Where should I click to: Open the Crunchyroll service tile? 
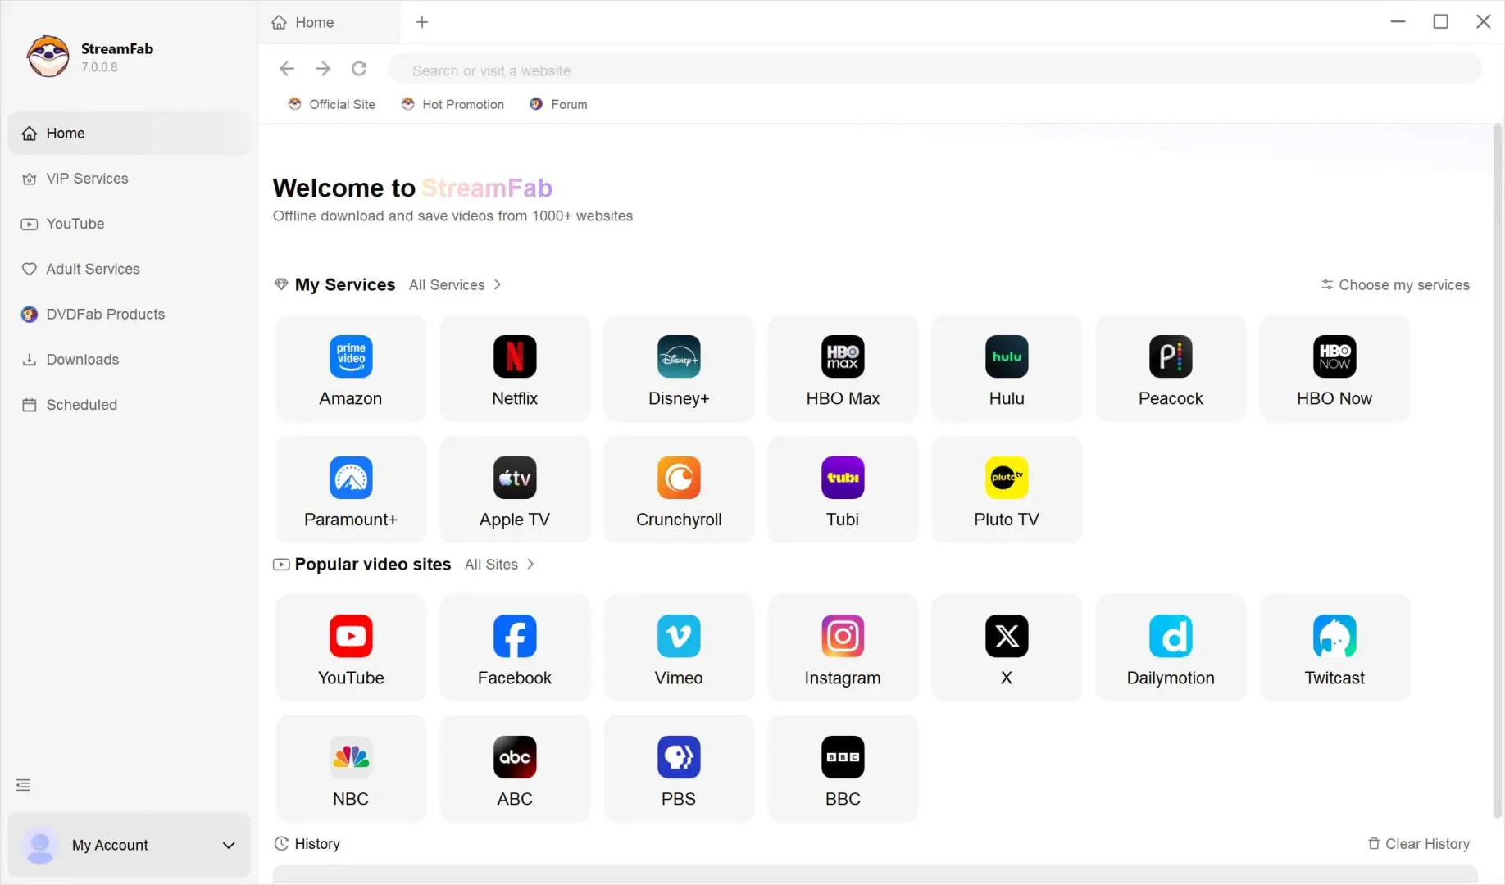click(679, 490)
